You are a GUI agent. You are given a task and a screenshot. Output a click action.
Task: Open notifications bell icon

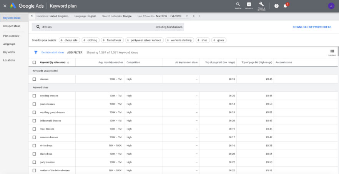coord(285,6)
